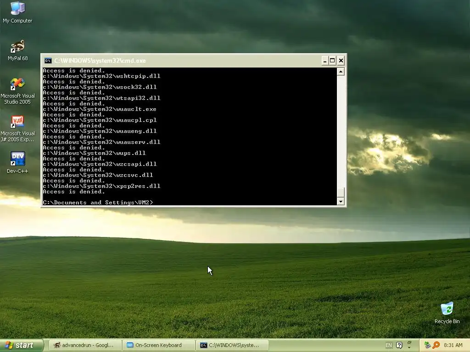This screenshot has width=470, height=352.
Task: Click the line c:\Windows\System32\wsock32.dll
Action: coord(100,87)
